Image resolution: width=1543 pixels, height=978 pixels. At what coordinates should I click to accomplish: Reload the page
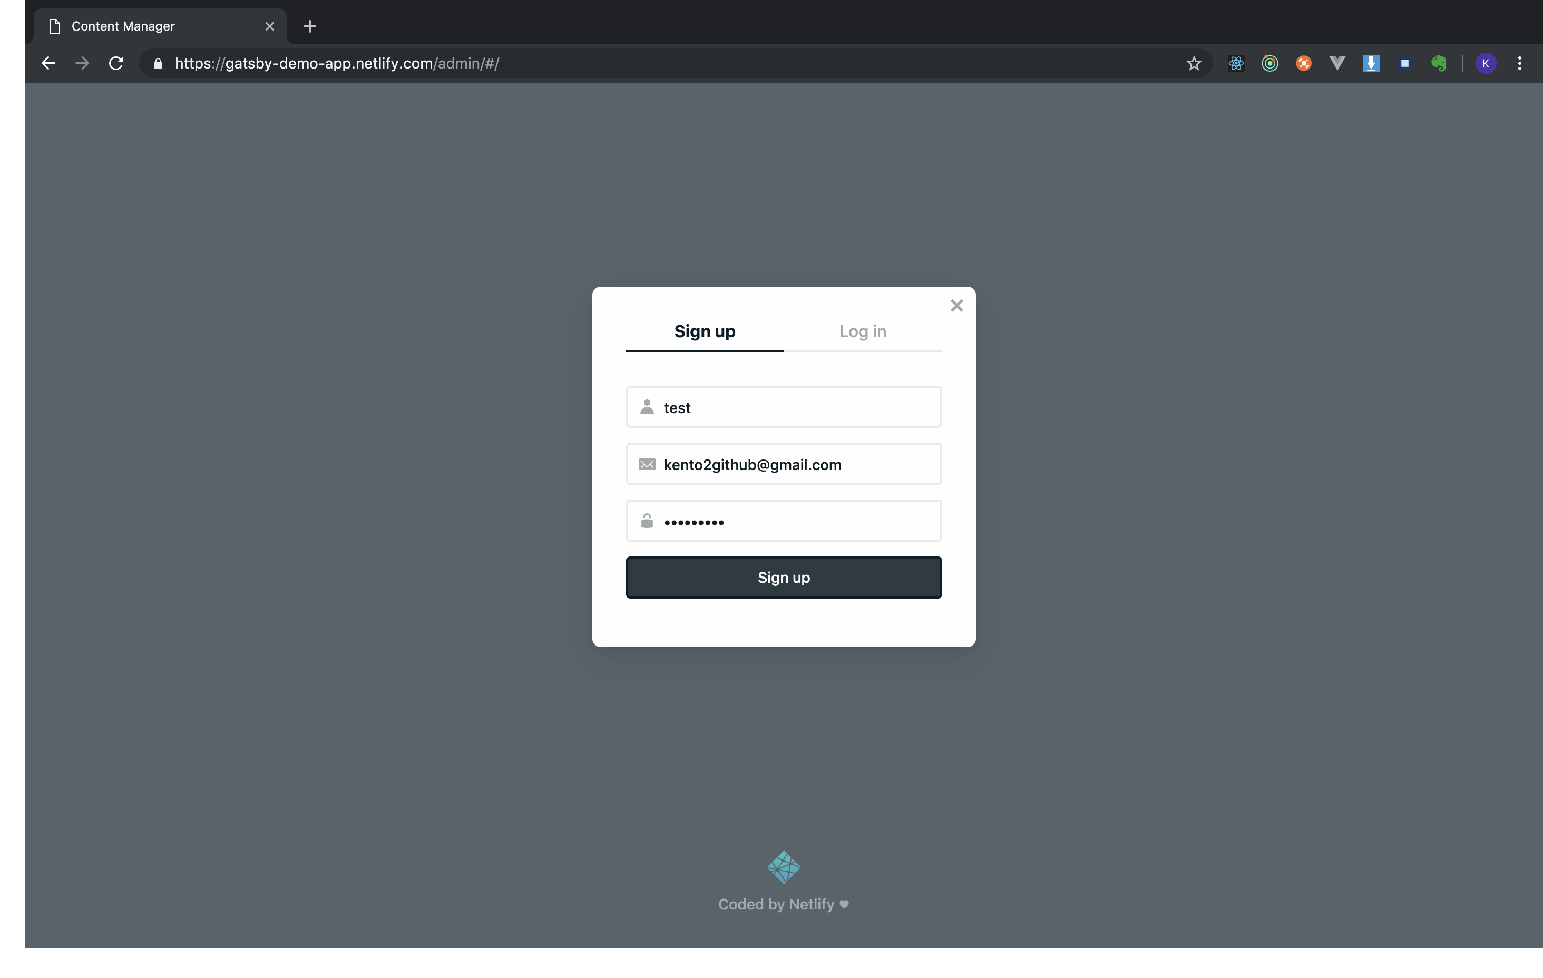pos(116,63)
